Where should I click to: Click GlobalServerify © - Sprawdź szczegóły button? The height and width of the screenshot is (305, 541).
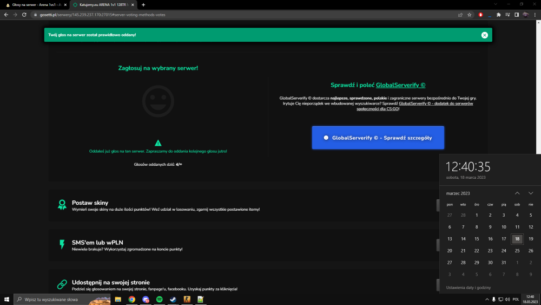pos(378,138)
